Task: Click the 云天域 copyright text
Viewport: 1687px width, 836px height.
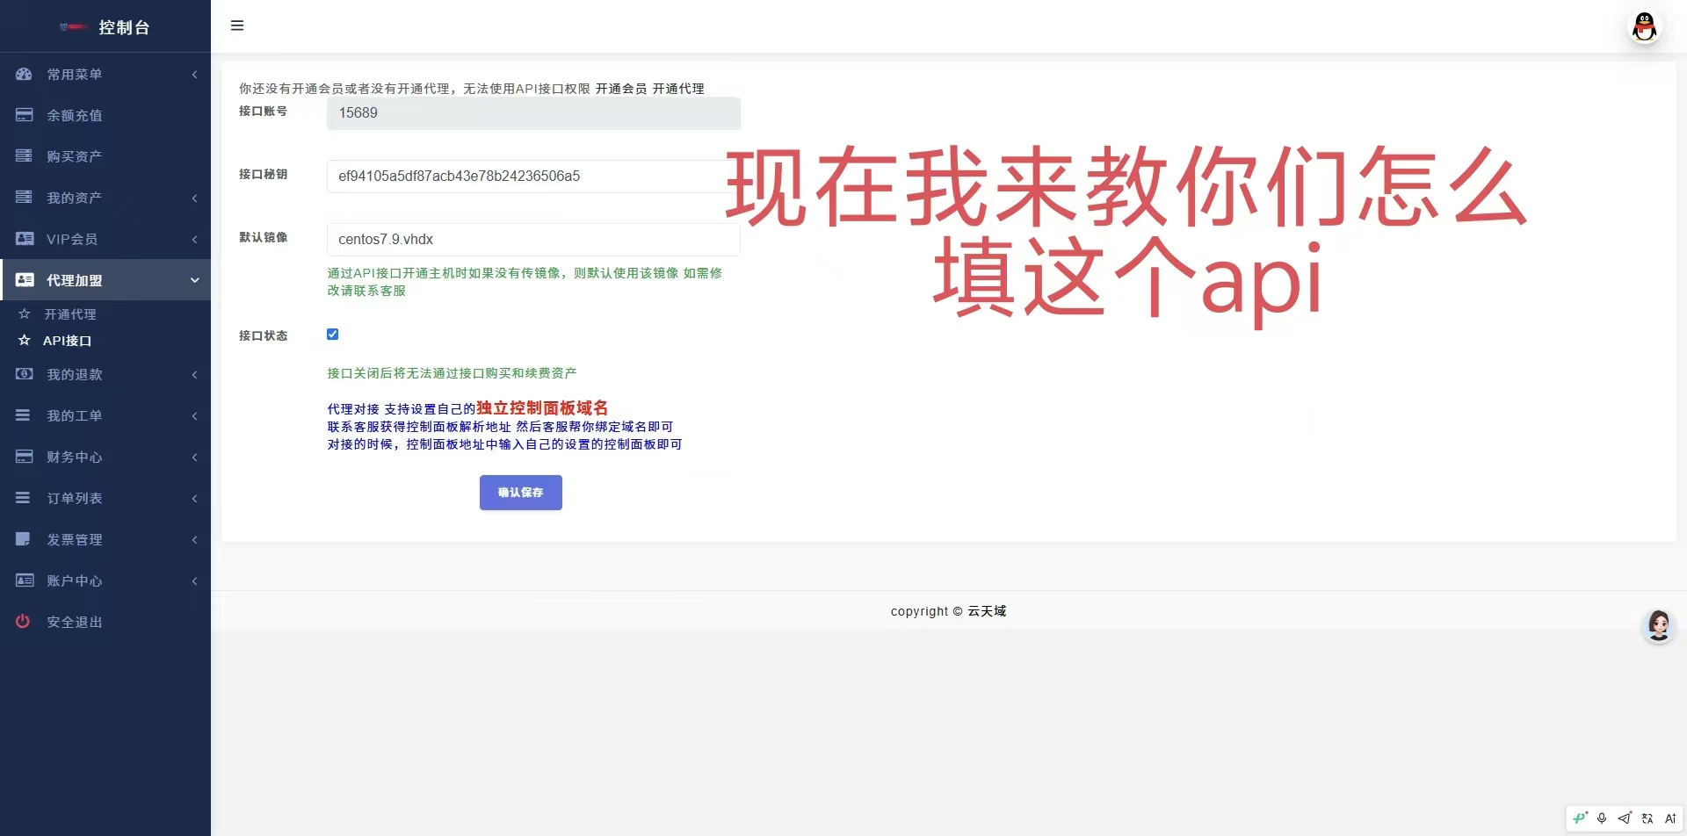Action: [x=987, y=611]
